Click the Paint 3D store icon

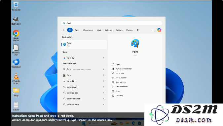(64, 58)
